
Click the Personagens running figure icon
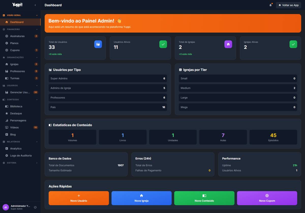pyautogui.click(x=7, y=120)
